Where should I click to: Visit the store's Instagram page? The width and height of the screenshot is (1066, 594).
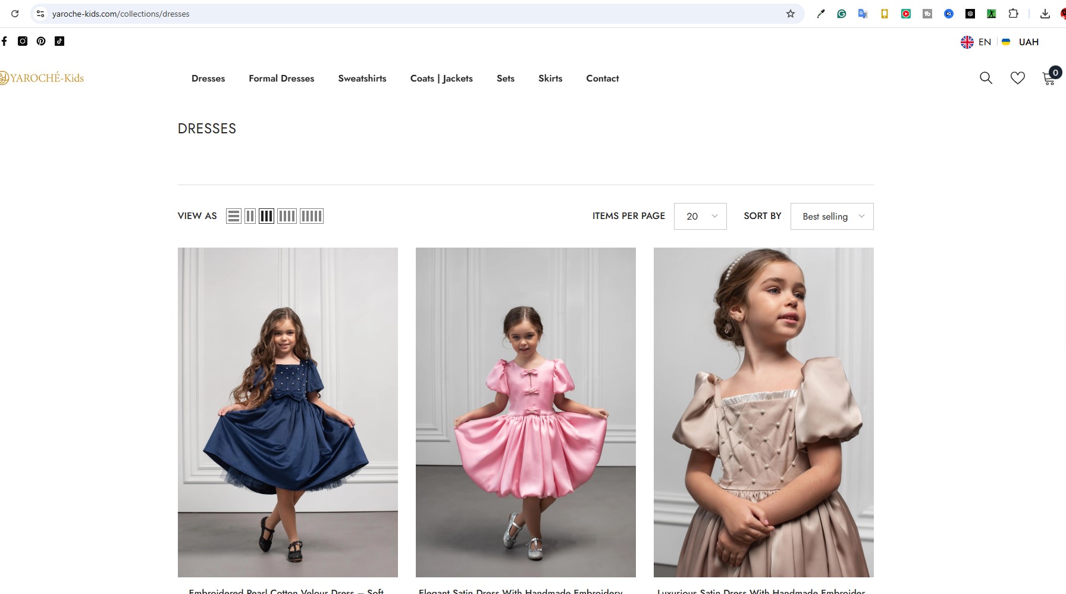[23, 41]
